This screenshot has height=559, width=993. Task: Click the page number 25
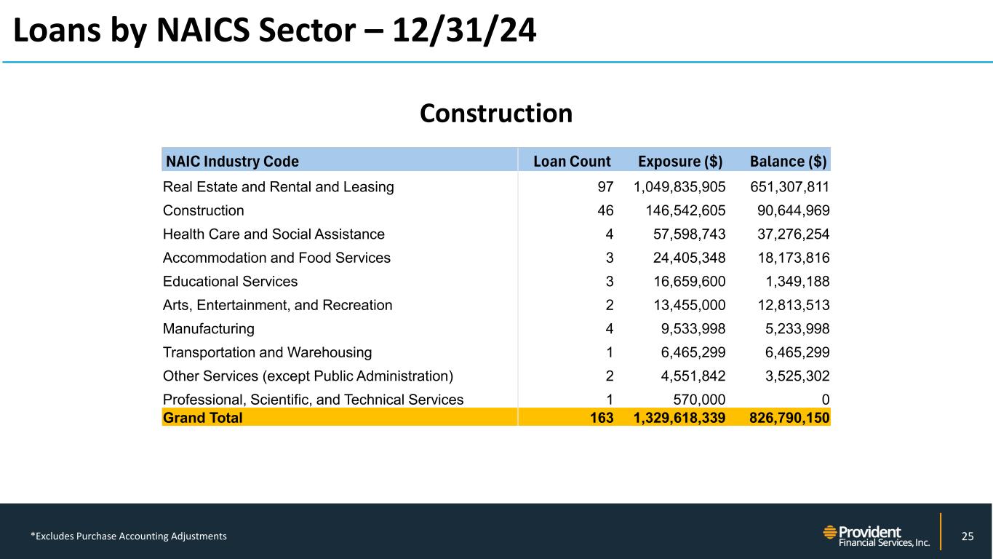click(967, 536)
